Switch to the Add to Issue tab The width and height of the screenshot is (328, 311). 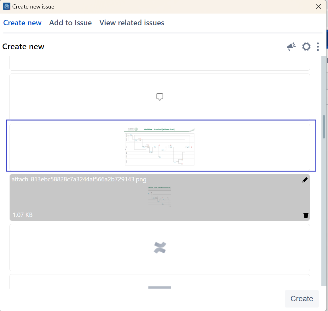tap(70, 23)
